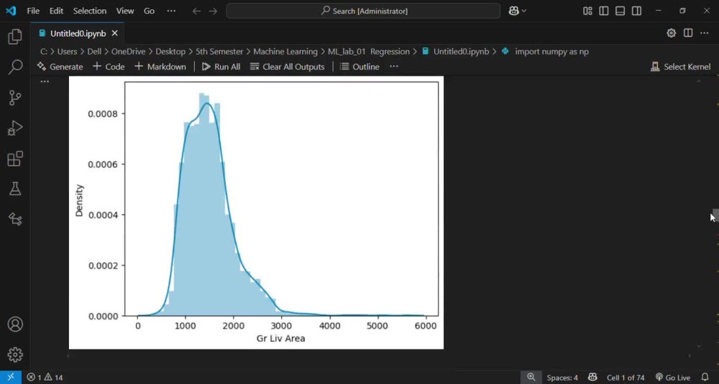Open the Run and Debug view
The height and width of the screenshot is (384, 719).
click(15, 128)
